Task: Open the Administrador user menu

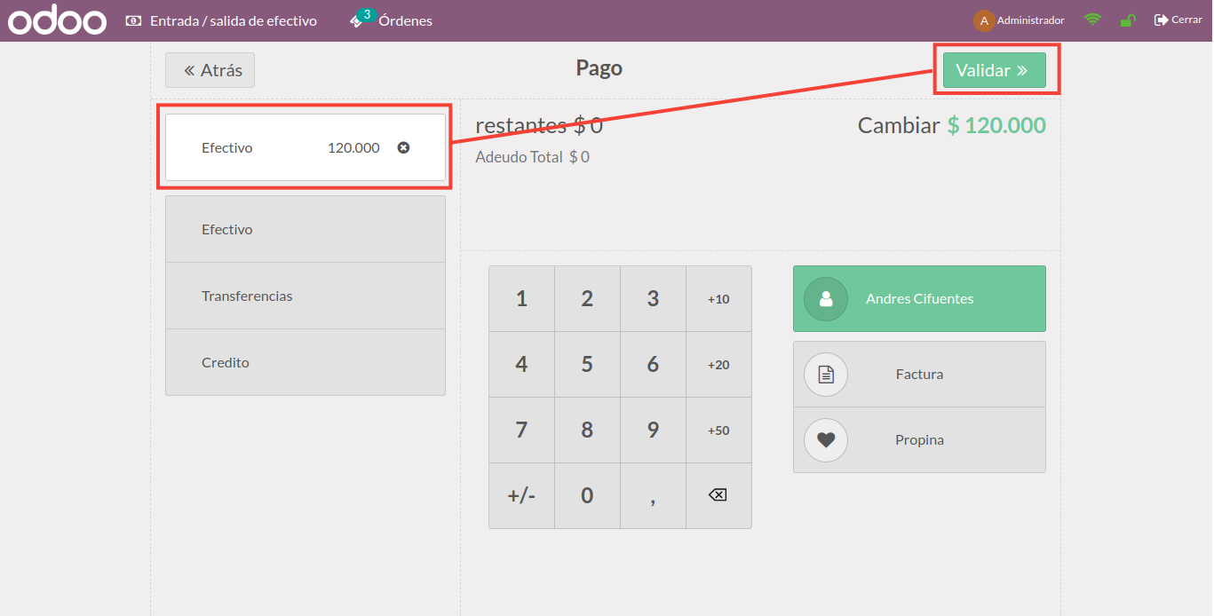Action: 1019,20
